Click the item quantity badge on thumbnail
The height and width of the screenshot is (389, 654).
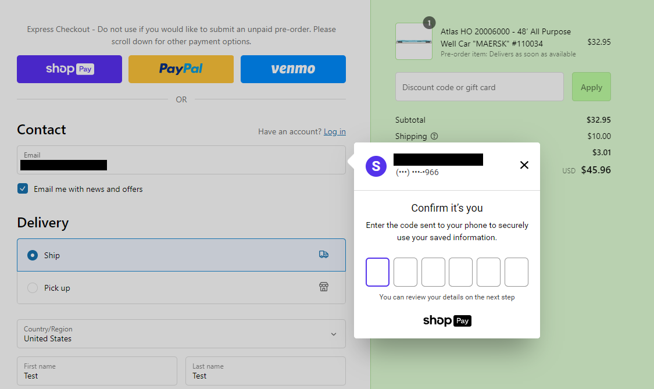[429, 23]
